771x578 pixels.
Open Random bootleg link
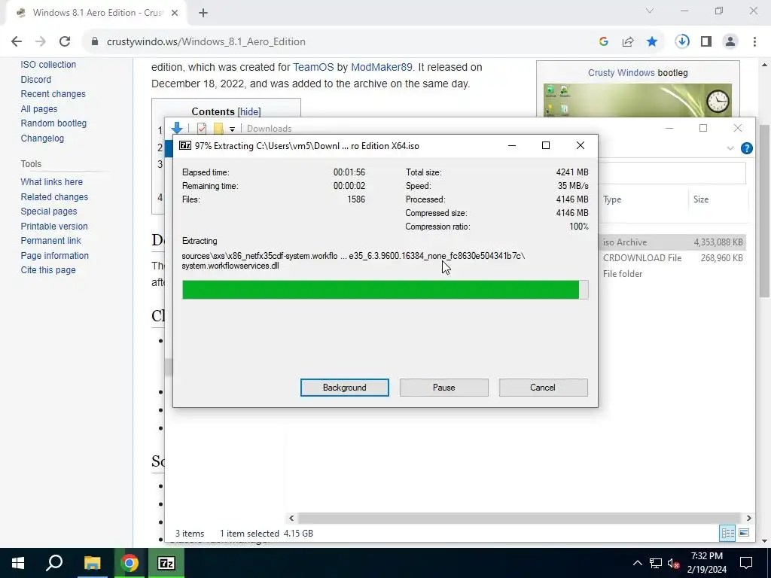click(x=53, y=123)
